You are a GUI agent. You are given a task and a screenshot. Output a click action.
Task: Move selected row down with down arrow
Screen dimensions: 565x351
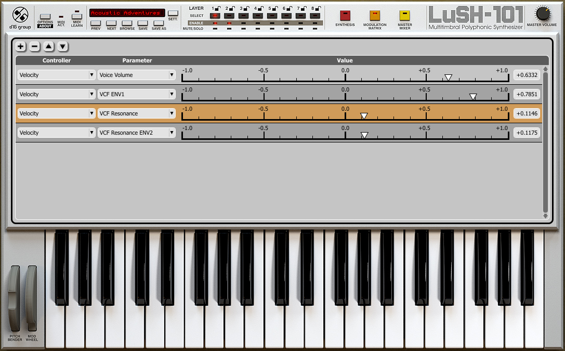(x=63, y=46)
